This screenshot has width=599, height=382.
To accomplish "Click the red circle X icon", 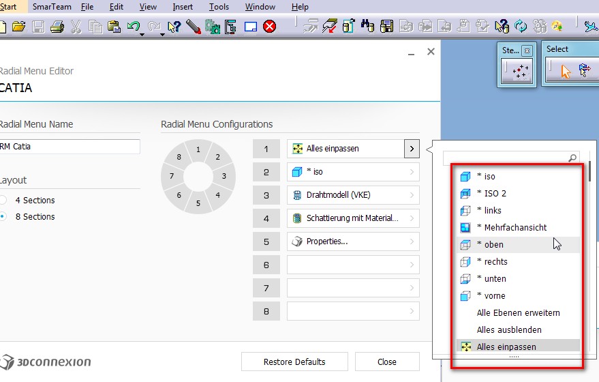I will point(270,27).
